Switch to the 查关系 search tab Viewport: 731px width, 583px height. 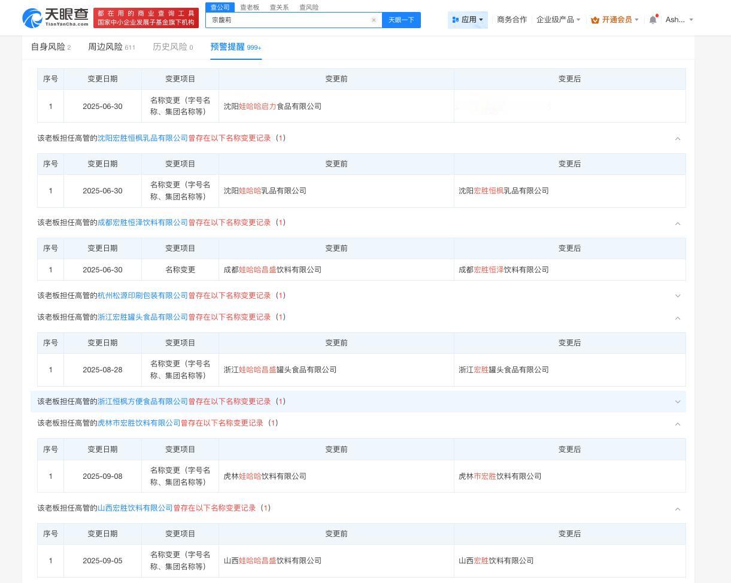tap(279, 7)
